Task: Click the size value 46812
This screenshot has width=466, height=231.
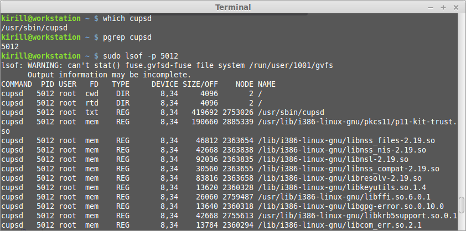Action: (x=207, y=141)
